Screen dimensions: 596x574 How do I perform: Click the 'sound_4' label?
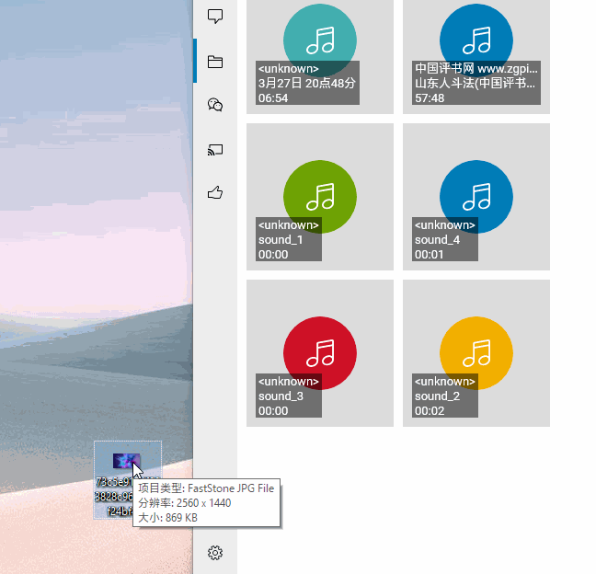pos(437,240)
